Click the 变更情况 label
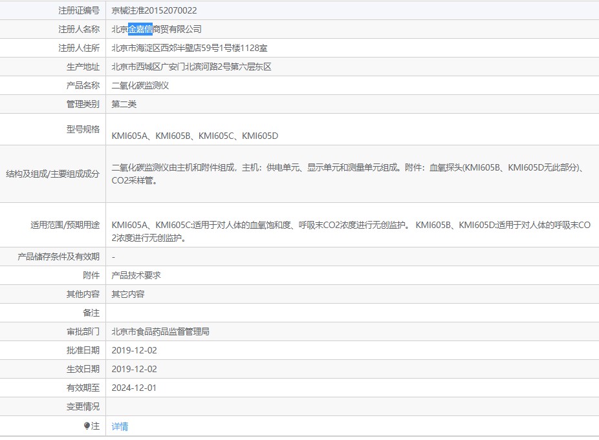This screenshot has width=599, height=440. click(83, 406)
